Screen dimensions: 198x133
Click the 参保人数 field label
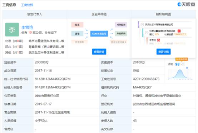click(107, 120)
